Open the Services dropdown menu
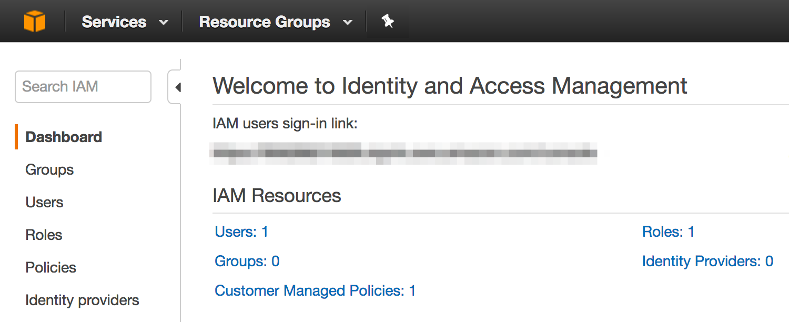The image size is (789, 322). point(125,22)
